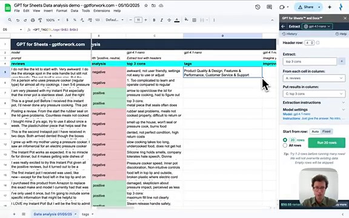Hide the menus with collapse arrow
349x218 pixels.
point(272,20)
